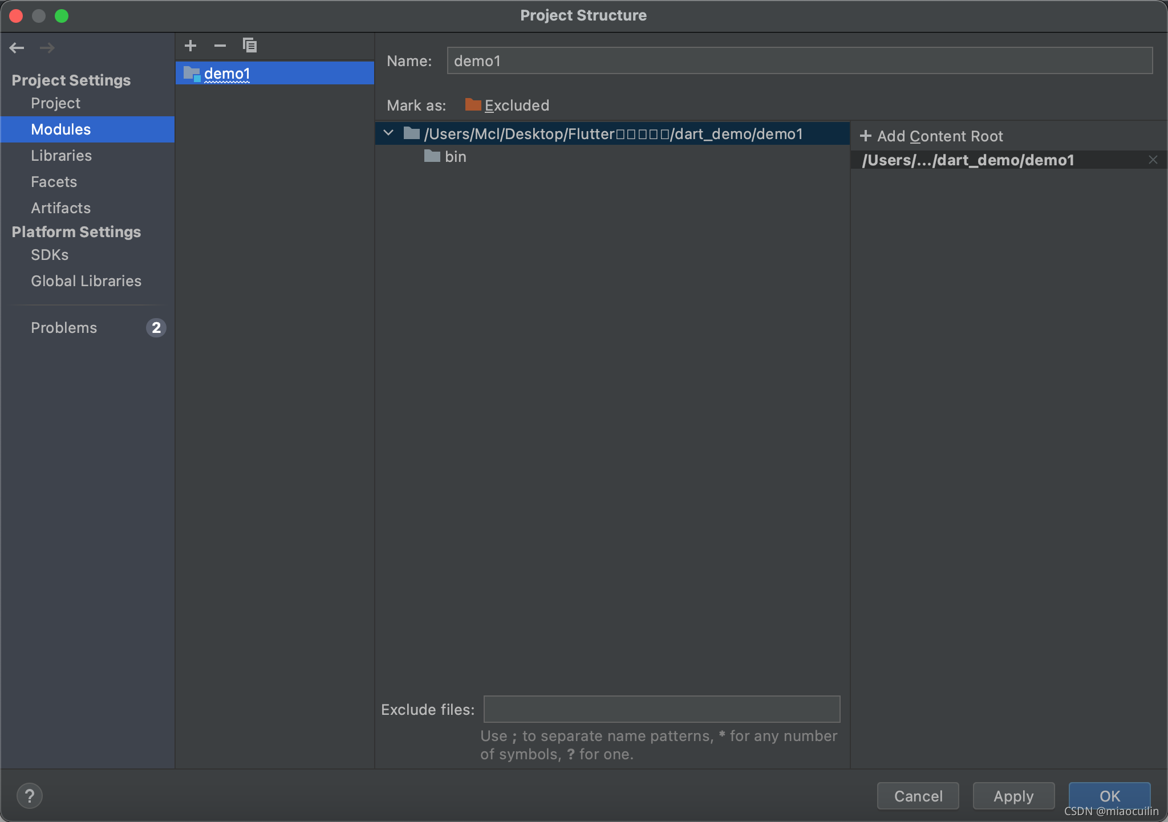
Task: Open the Facets settings section
Action: [54, 182]
